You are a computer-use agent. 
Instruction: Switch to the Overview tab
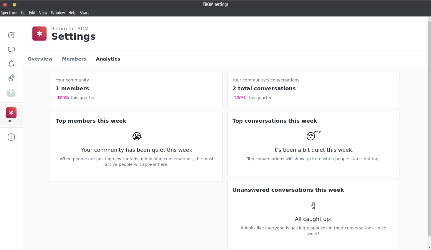40,59
